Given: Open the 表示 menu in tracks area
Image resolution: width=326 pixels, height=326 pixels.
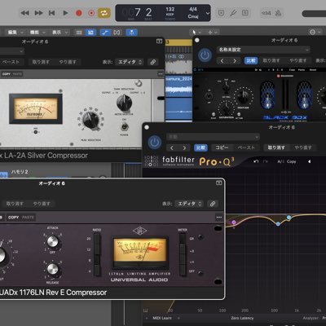Looking at the screenshot, I should click(x=59, y=33).
